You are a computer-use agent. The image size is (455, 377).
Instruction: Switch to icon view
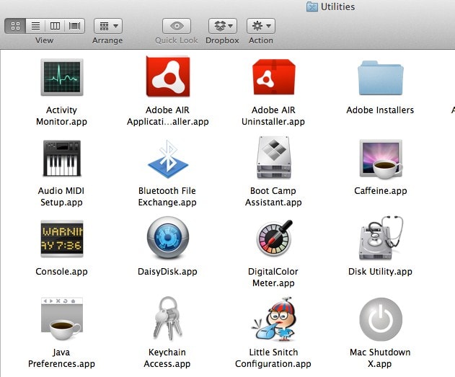pos(15,26)
